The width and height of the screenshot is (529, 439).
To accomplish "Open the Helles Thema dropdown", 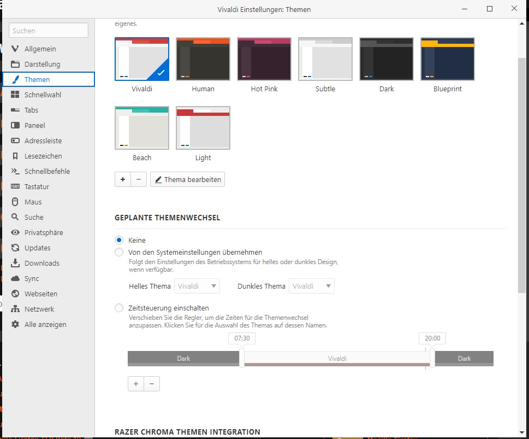I will click(x=197, y=286).
